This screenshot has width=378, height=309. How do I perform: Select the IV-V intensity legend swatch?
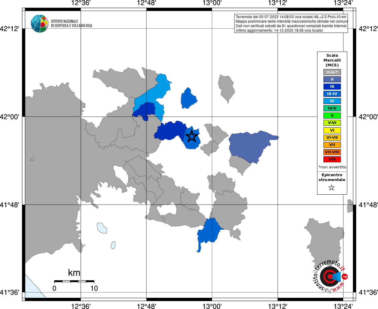(x=332, y=108)
